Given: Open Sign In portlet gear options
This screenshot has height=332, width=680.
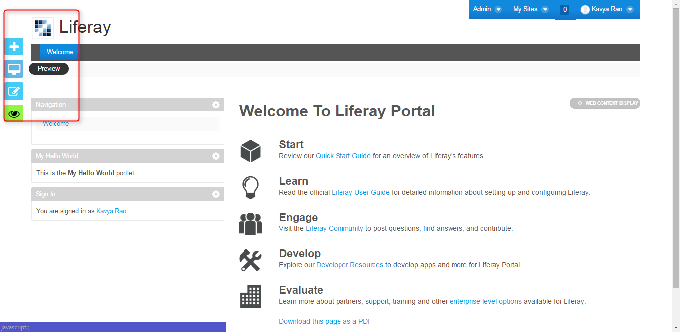Looking at the screenshot, I should tap(216, 194).
